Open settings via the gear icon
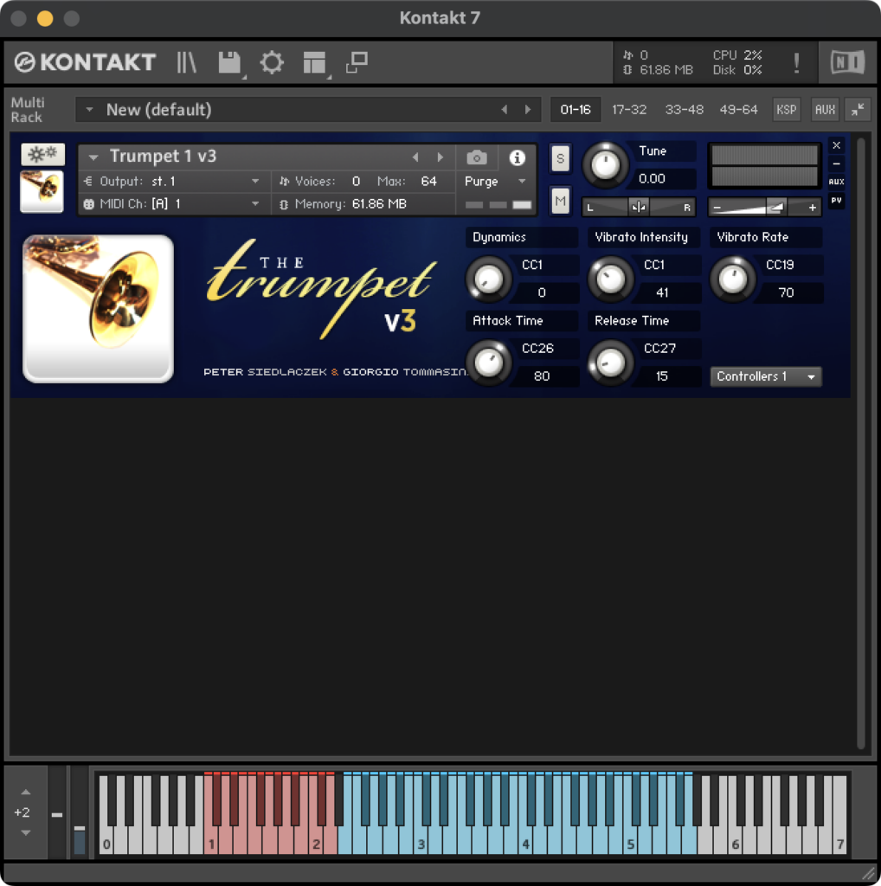The height and width of the screenshot is (886, 881). click(x=272, y=62)
